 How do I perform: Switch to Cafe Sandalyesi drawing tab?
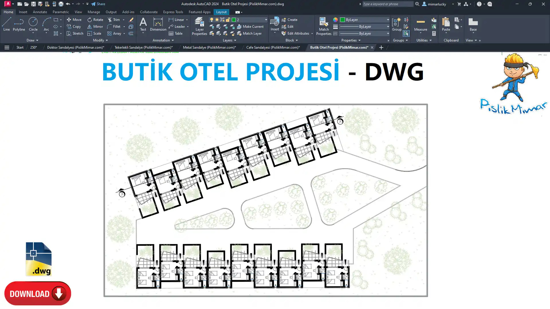point(273,47)
